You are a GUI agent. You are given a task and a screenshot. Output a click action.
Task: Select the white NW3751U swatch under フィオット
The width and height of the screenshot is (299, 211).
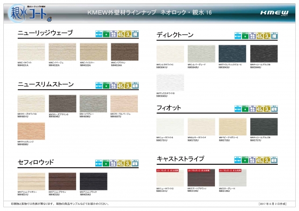coord(170,127)
